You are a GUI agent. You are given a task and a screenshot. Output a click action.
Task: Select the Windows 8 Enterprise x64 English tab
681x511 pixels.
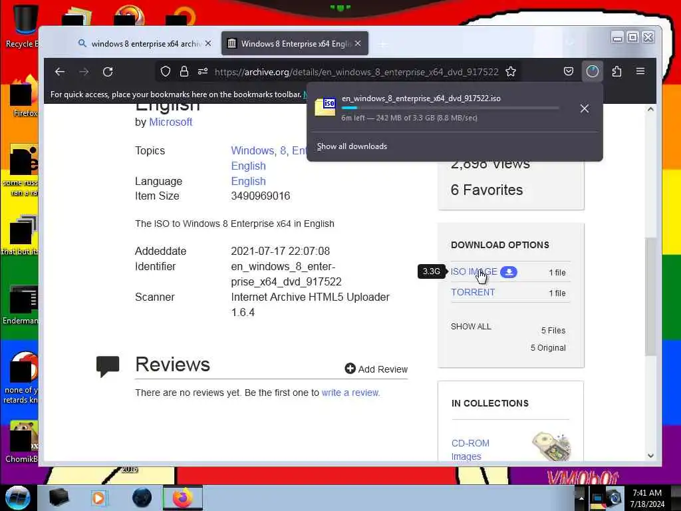click(x=295, y=43)
